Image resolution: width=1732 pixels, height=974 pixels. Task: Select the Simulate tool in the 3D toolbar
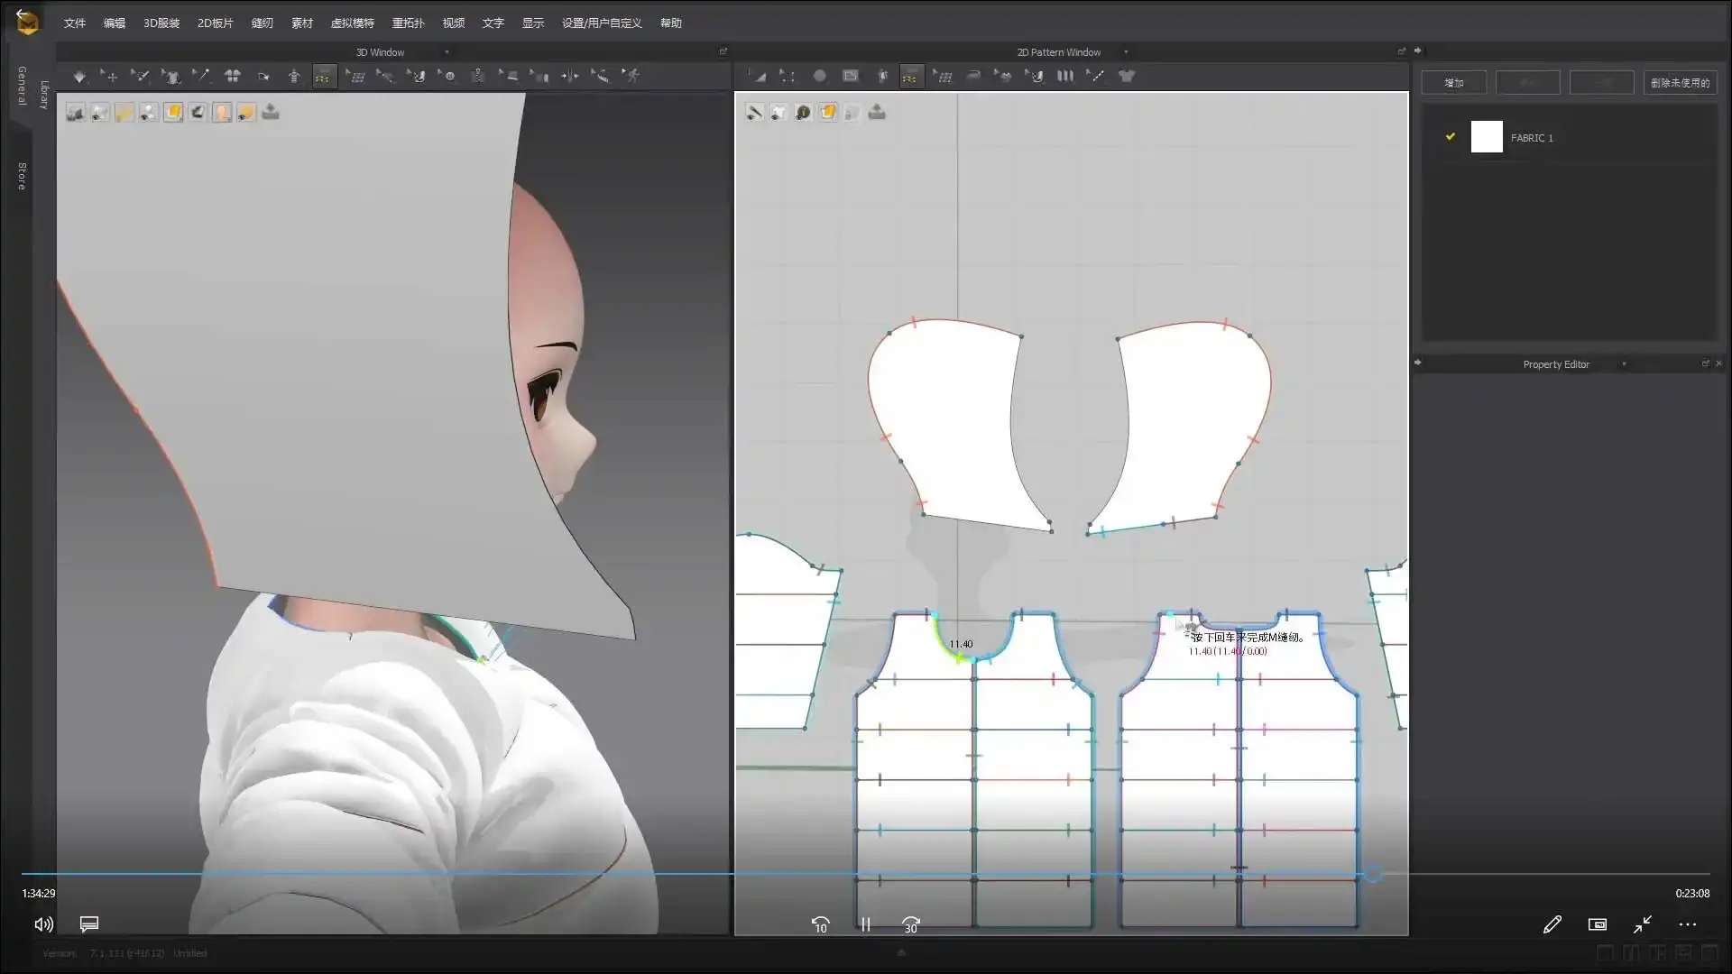click(x=79, y=77)
